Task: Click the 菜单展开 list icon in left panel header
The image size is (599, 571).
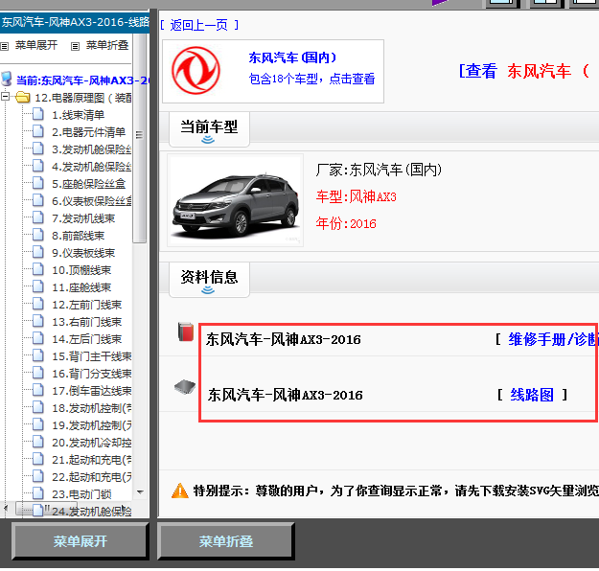Action: click(x=5, y=46)
